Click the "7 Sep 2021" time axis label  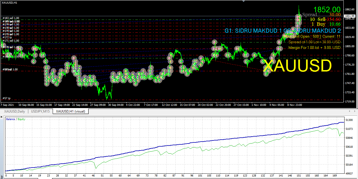(x=7, y=105)
